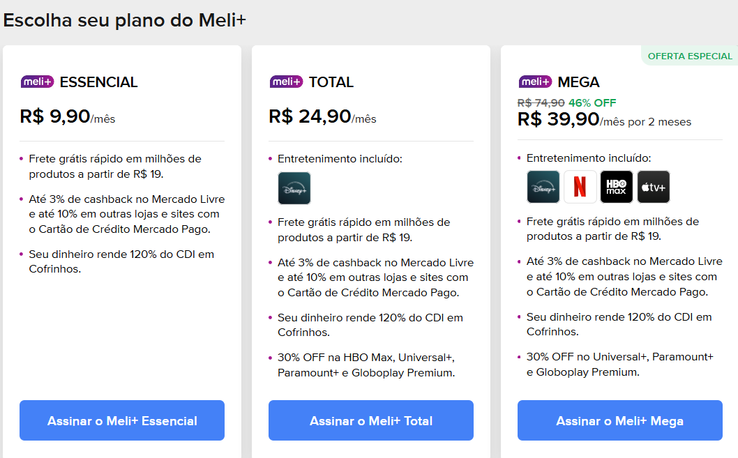The height and width of the screenshot is (458, 738).
Task: Subscribe with Assinar o Meli+ Mega
Action: coord(619,420)
